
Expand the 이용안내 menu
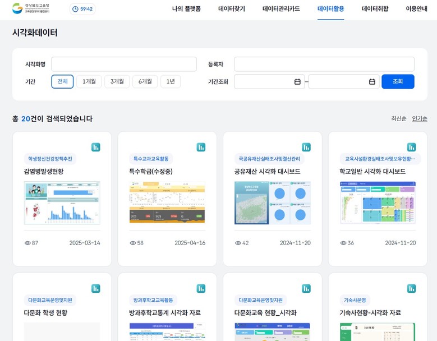click(416, 9)
